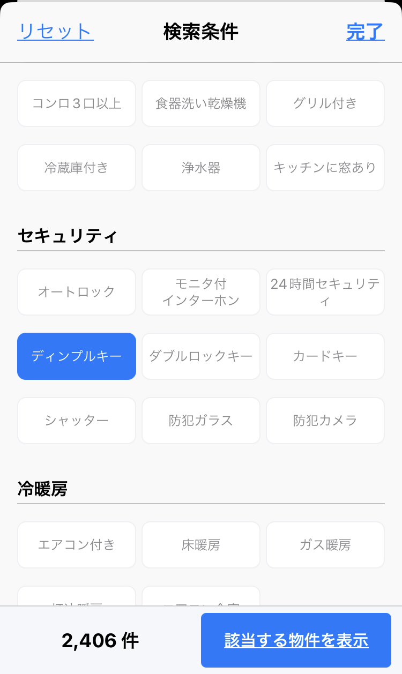Enable ダブルロックキー filter
The image size is (402, 674).
point(201,356)
